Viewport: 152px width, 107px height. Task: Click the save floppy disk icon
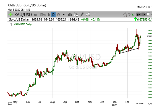point(148,15)
